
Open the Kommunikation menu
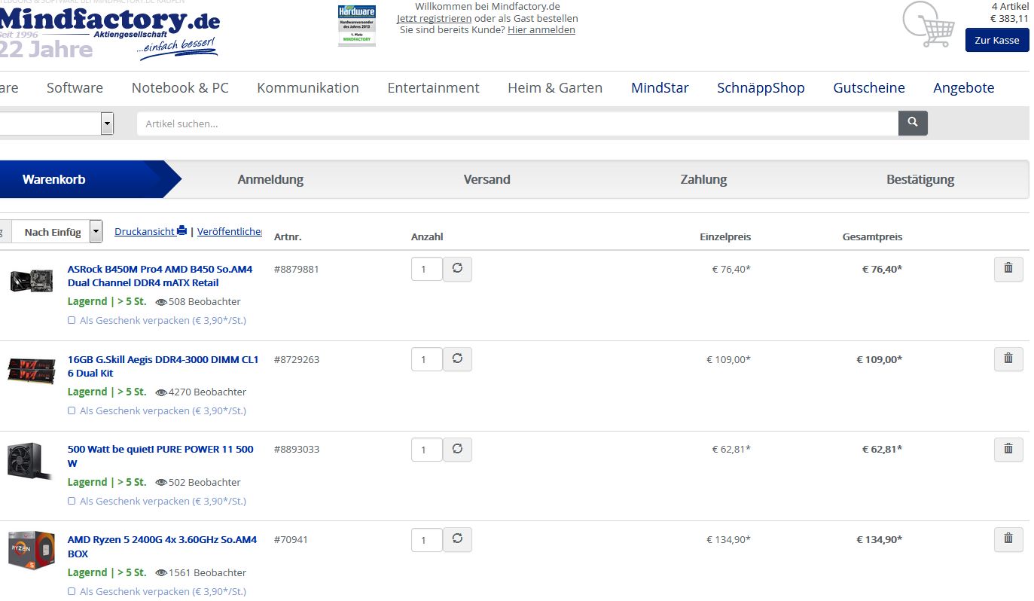308,87
